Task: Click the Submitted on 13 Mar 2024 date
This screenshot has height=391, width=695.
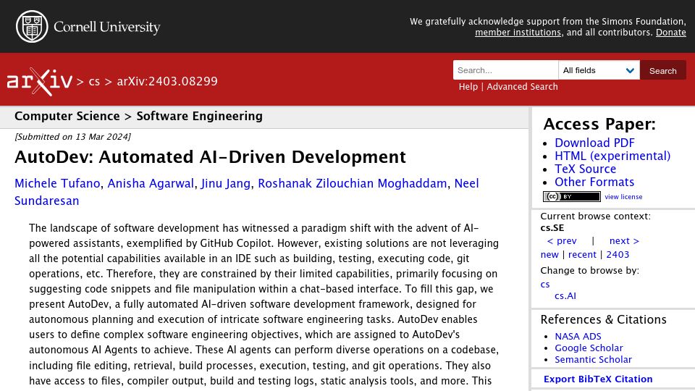Action: tap(72, 137)
